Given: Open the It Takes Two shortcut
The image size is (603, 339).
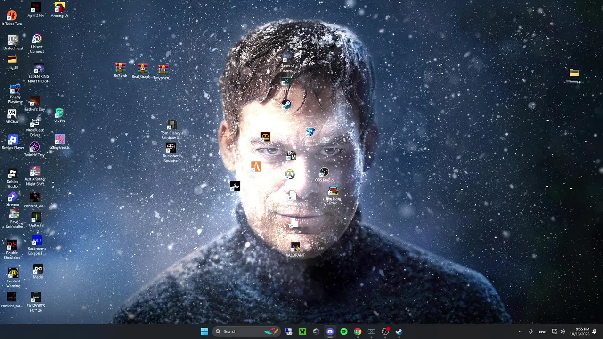Looking at the screenshot, I should click(12, 18).
